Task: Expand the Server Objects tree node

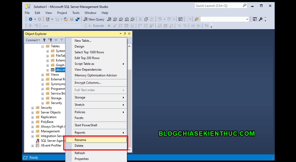Action: coord(32,112)
